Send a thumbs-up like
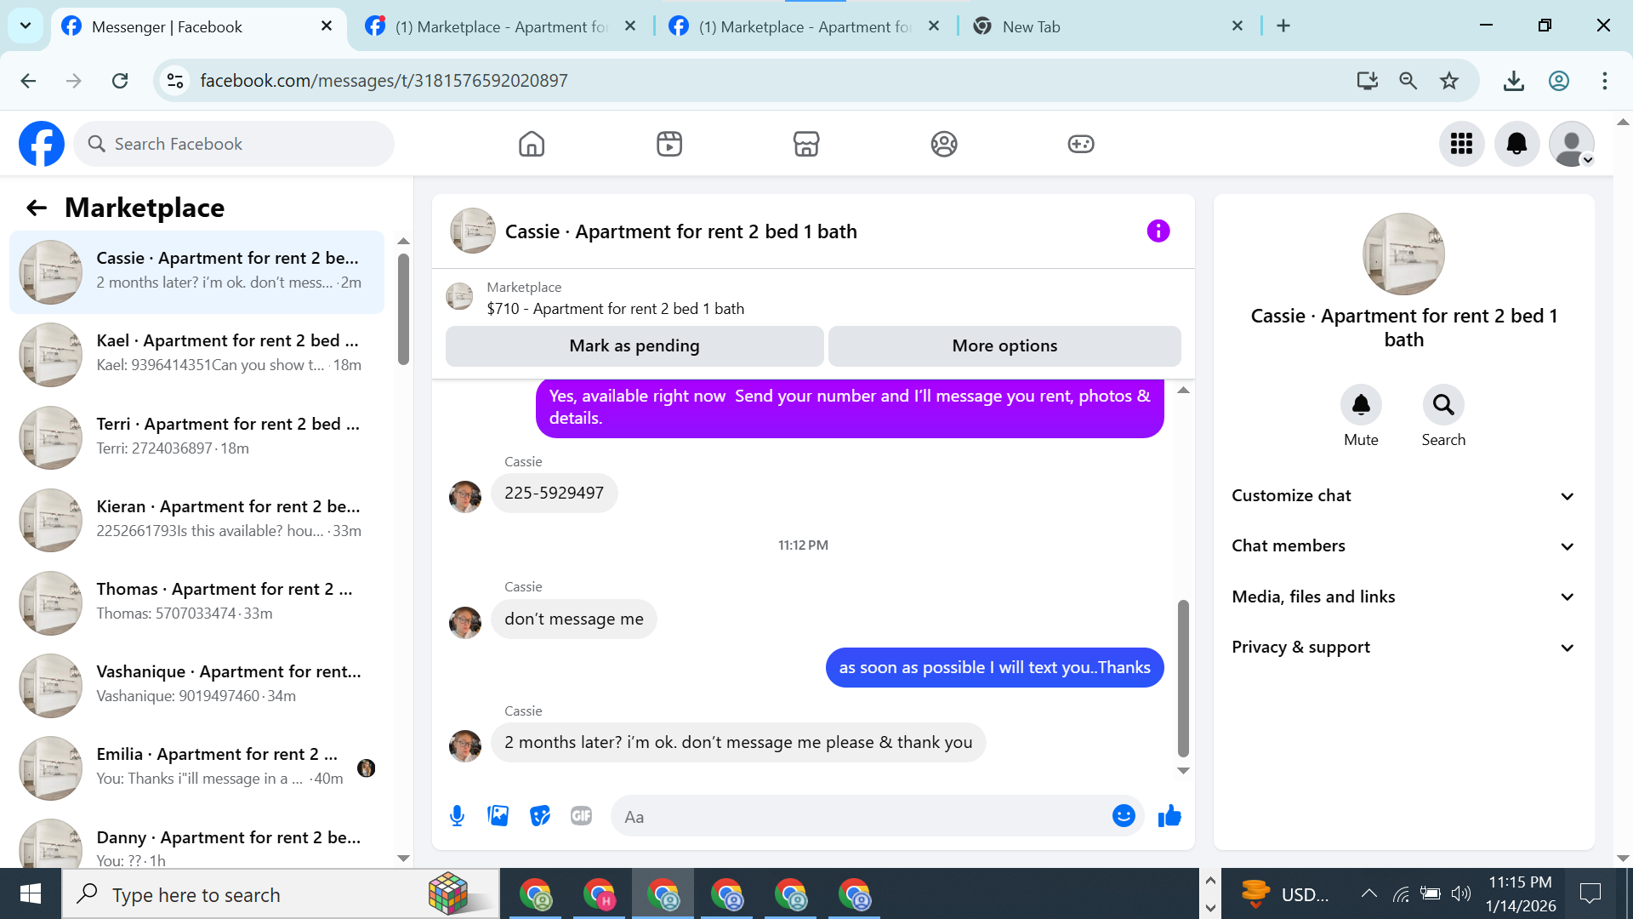1633x919 pixels. pyautogui.click(x=1169, y=816)
